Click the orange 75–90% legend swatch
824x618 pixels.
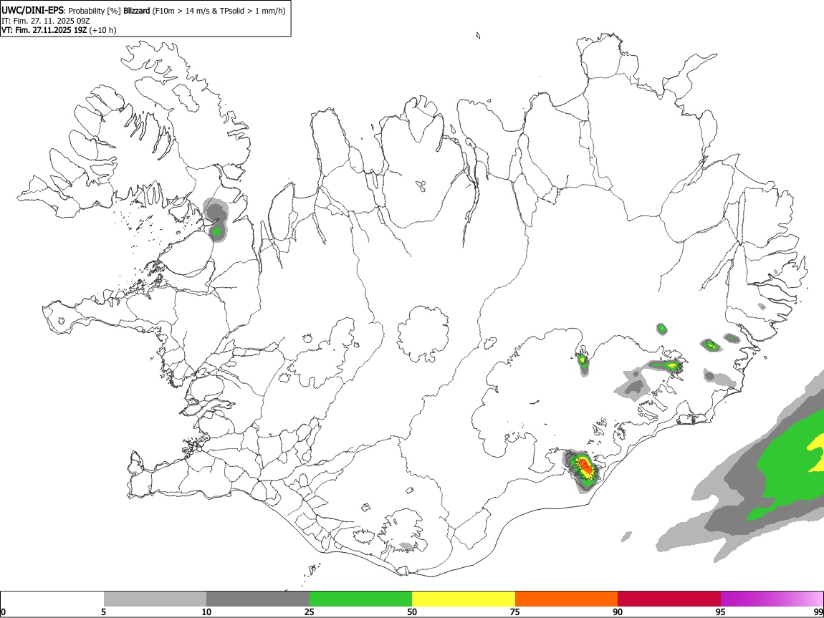click(x=566, y=599)
